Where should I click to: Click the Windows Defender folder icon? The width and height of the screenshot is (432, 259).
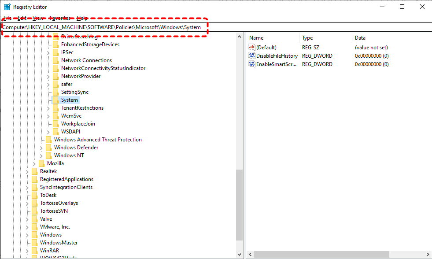48,148
